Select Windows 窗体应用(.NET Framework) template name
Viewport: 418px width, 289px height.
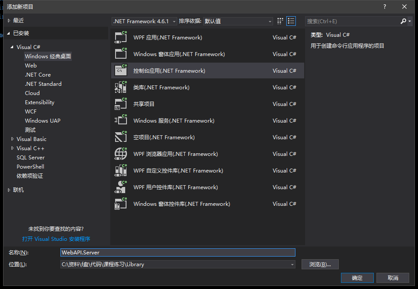coord(179,54)
